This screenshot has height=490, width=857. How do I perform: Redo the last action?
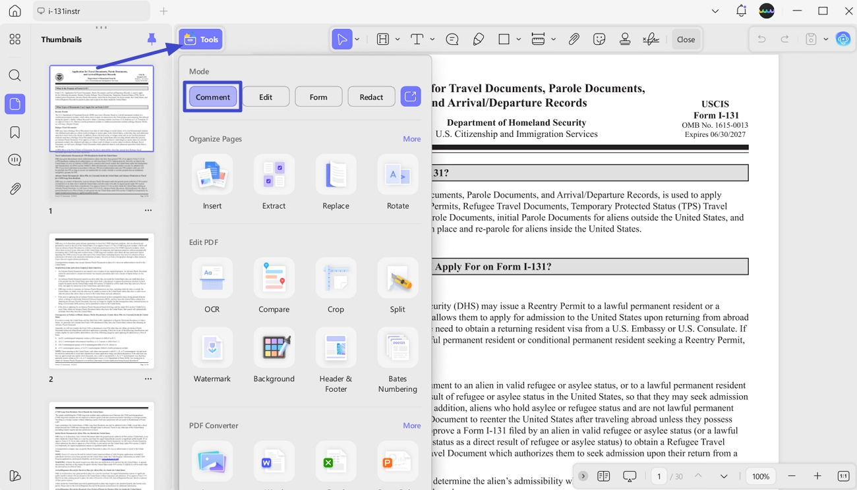click(784, 40)
